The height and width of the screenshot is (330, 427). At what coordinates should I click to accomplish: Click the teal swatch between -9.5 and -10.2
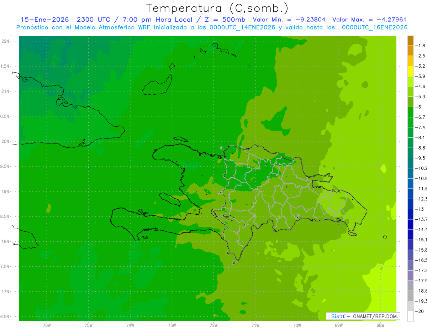click(410, 163)
